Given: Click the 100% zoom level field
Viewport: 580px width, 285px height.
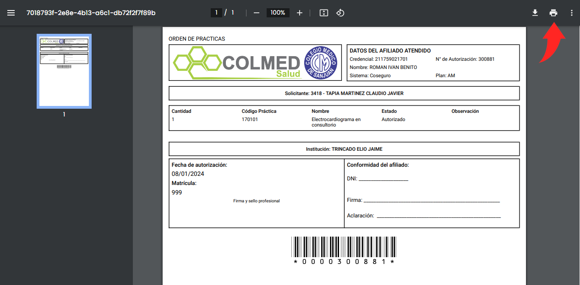Looking at the screenshot, I should [x=278, y=13].
